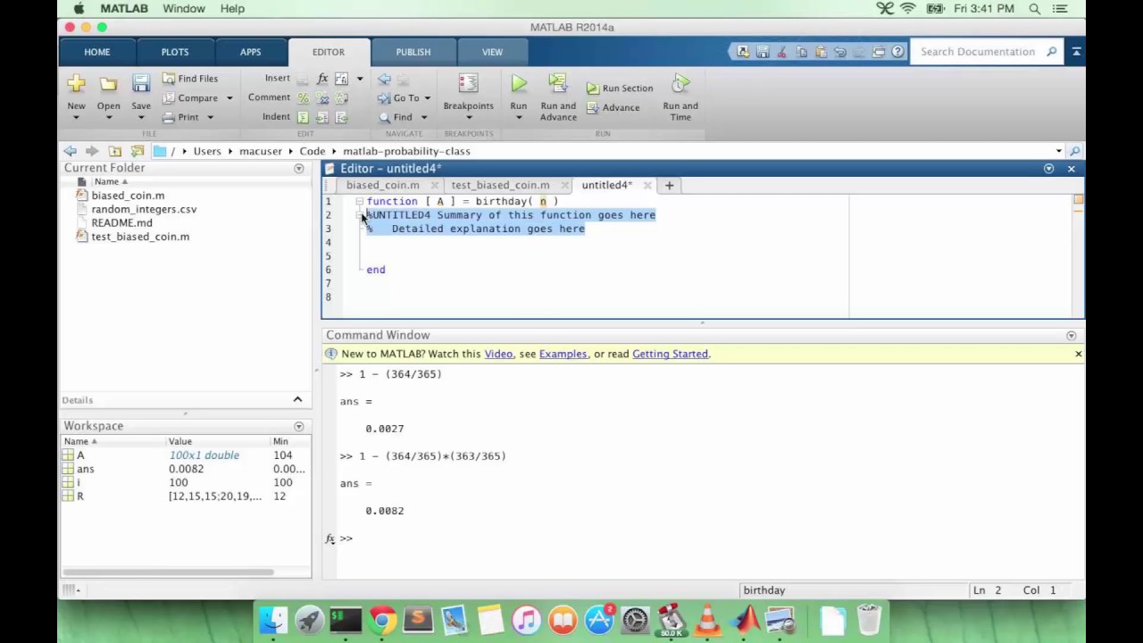Go up one folder level
The image size is (1143, 643).
[x=115, y=151]
